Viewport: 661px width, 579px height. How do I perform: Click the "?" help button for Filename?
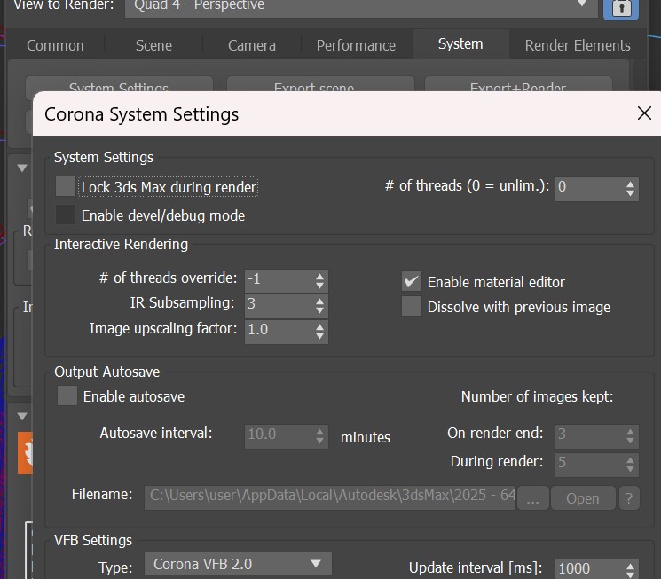pyautogui.click(x=629, y=498)
